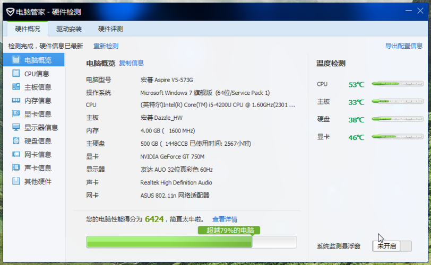The image size is (431, 265).
Task: Click the 其他硬件 other hardware icon
Action: 16,181
